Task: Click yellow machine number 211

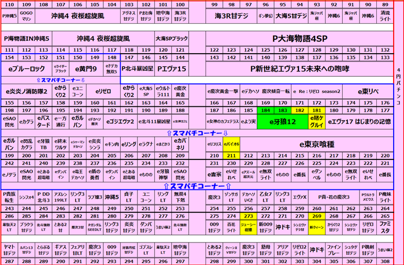Action: click(x=231, y=156)
